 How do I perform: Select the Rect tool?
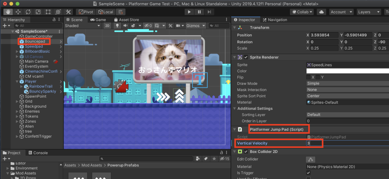pos(48,12)
